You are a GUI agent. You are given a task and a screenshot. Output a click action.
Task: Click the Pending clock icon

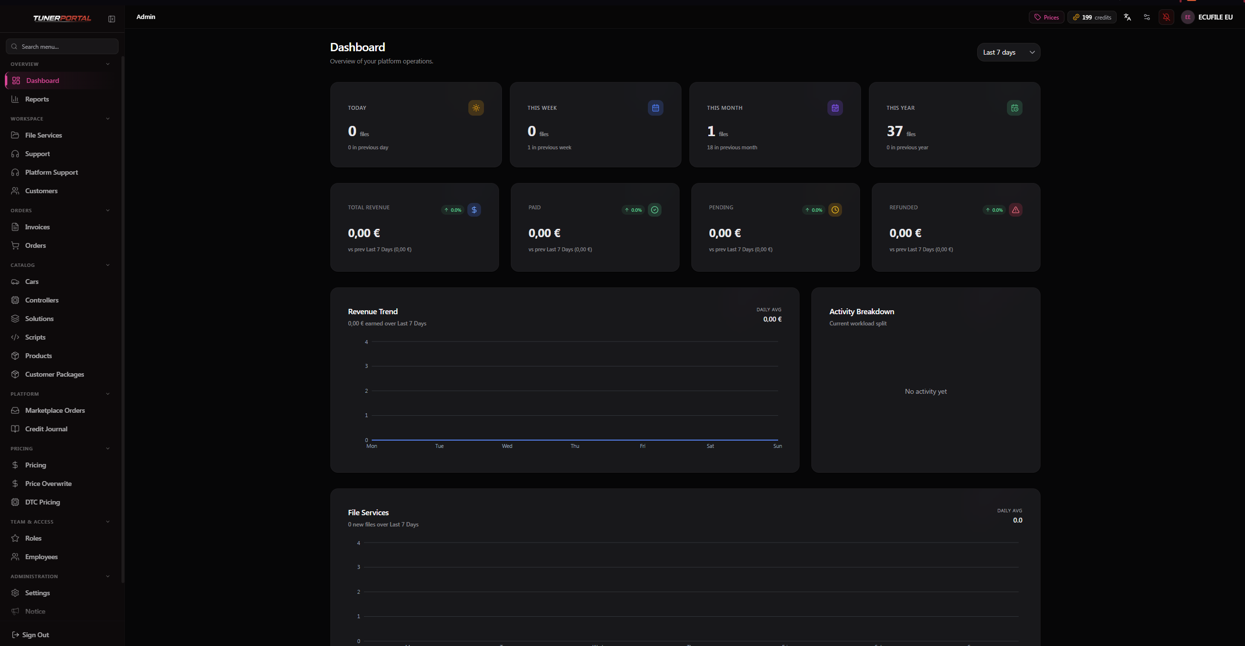tap(835, 210)
